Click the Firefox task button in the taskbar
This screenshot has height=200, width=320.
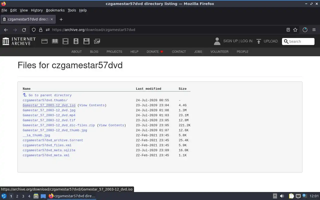(x=72, y=196)
